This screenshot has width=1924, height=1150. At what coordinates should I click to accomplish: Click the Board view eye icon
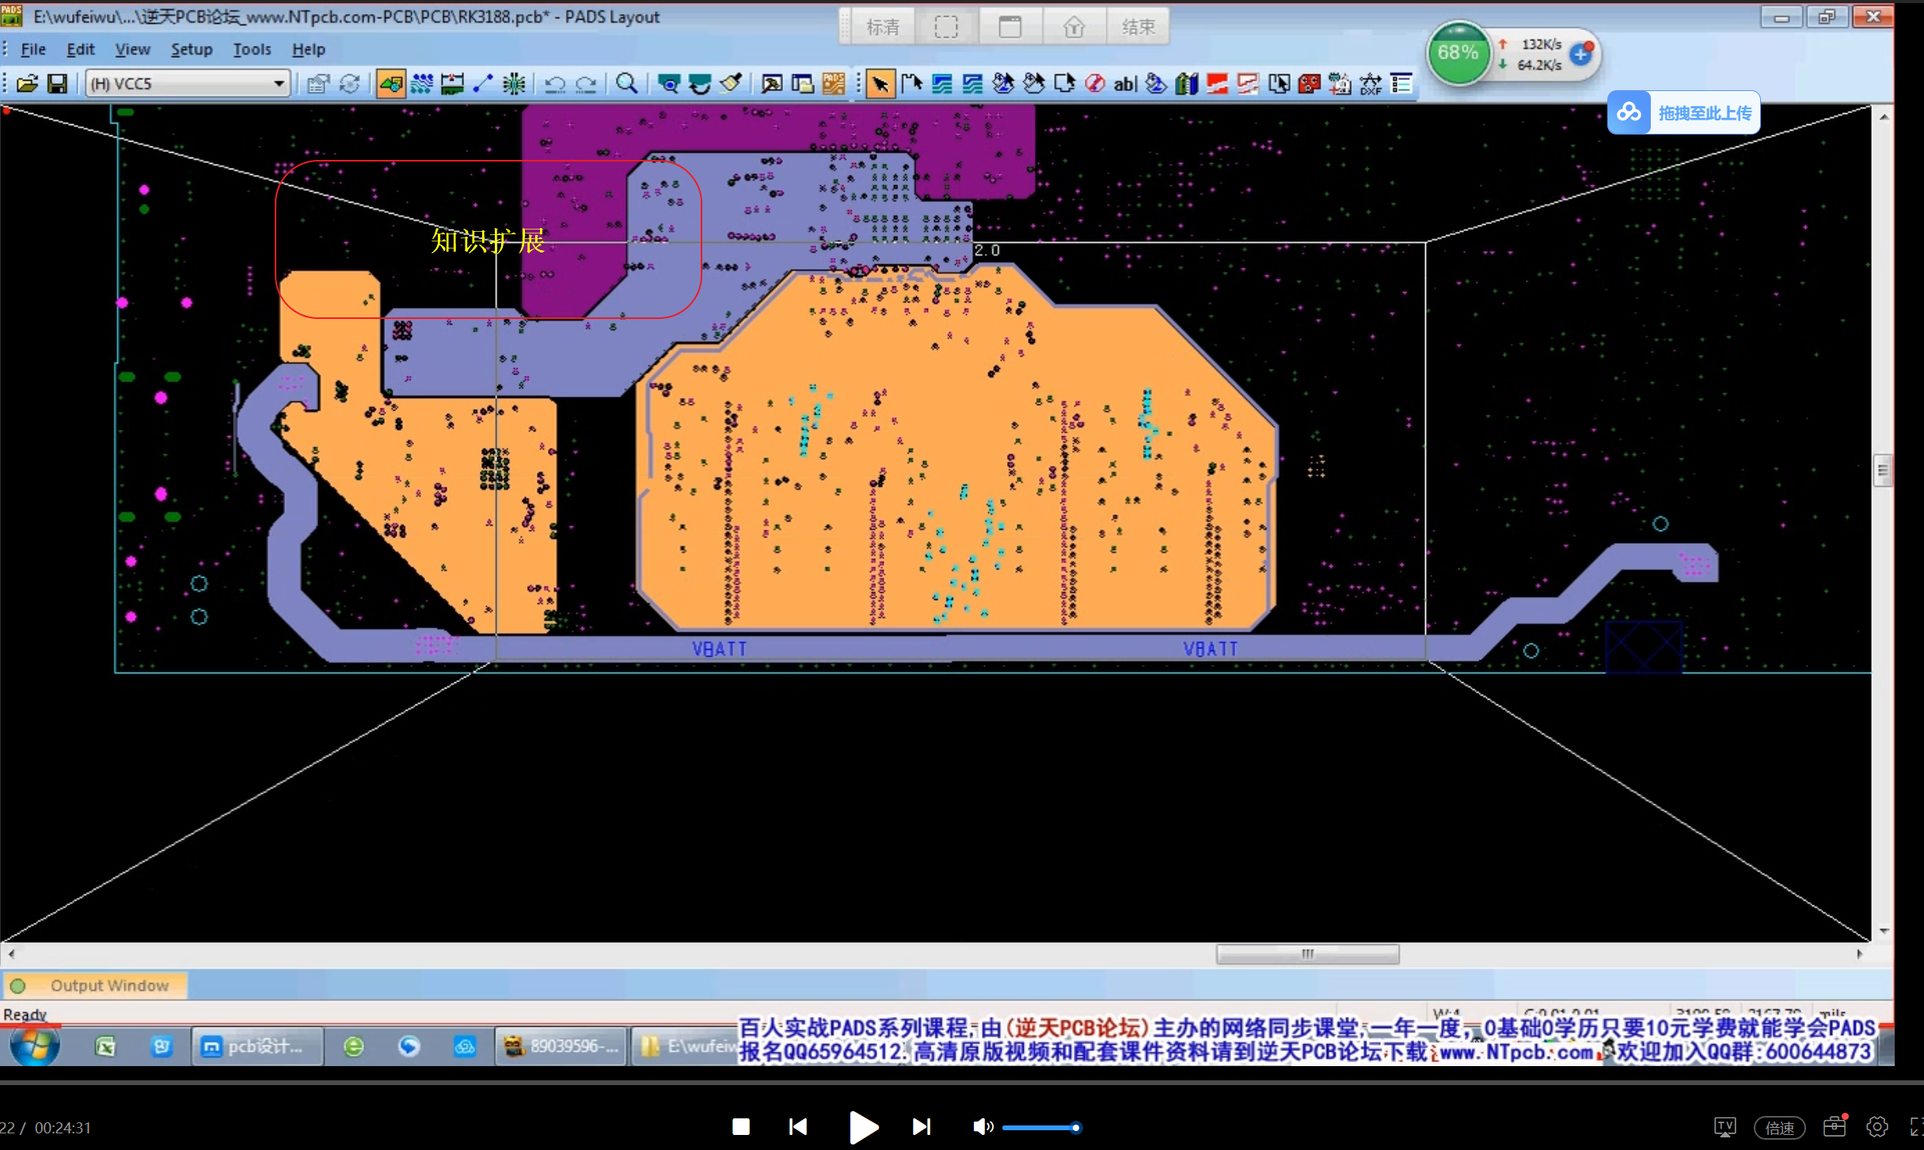click(669, 83)
